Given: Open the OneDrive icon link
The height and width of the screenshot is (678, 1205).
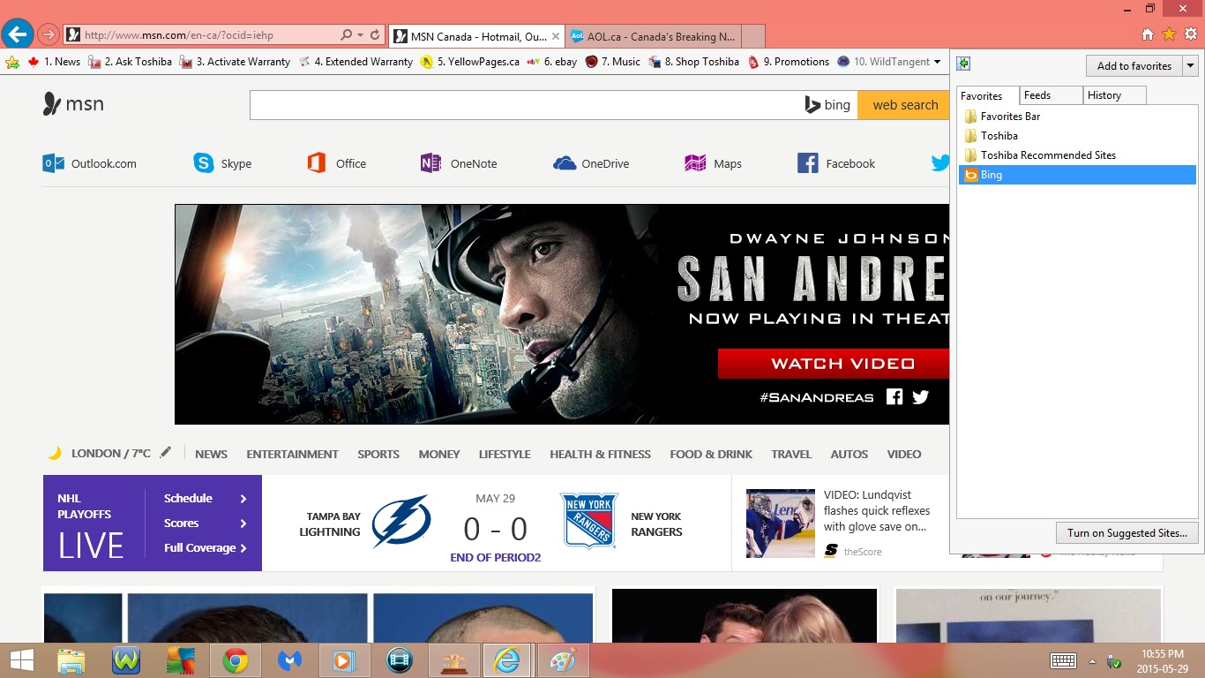Looking at the screenshot, I should pos(591,163).
